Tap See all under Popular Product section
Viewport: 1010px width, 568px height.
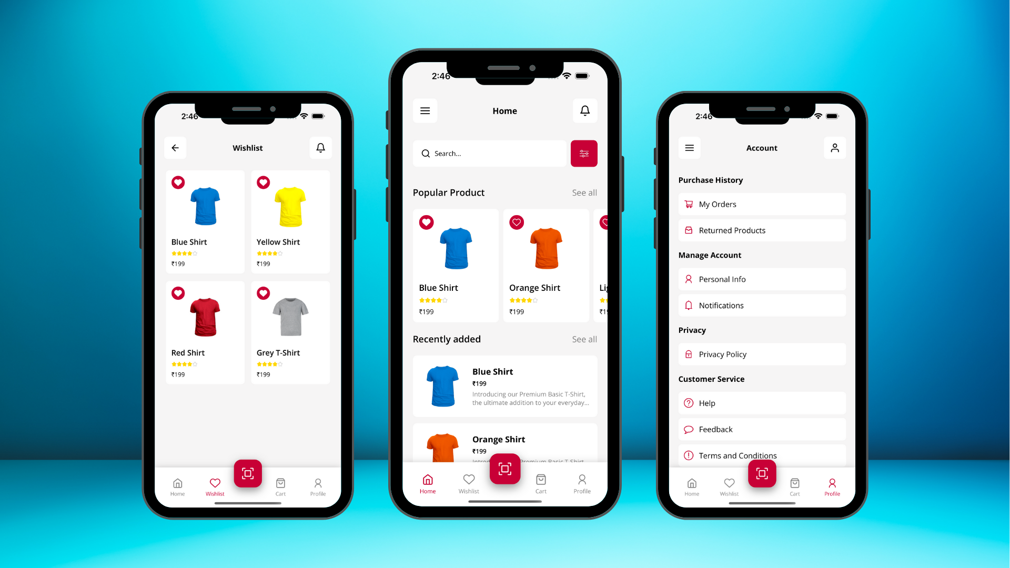tap(584, 192)
